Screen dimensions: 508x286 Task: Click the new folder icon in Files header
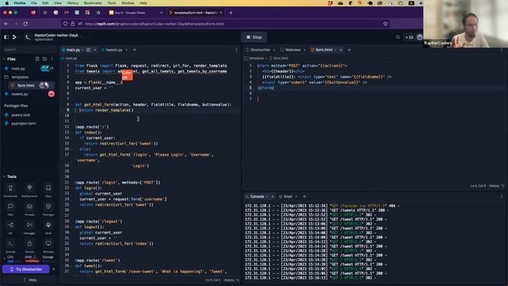(x=44, y=59)
